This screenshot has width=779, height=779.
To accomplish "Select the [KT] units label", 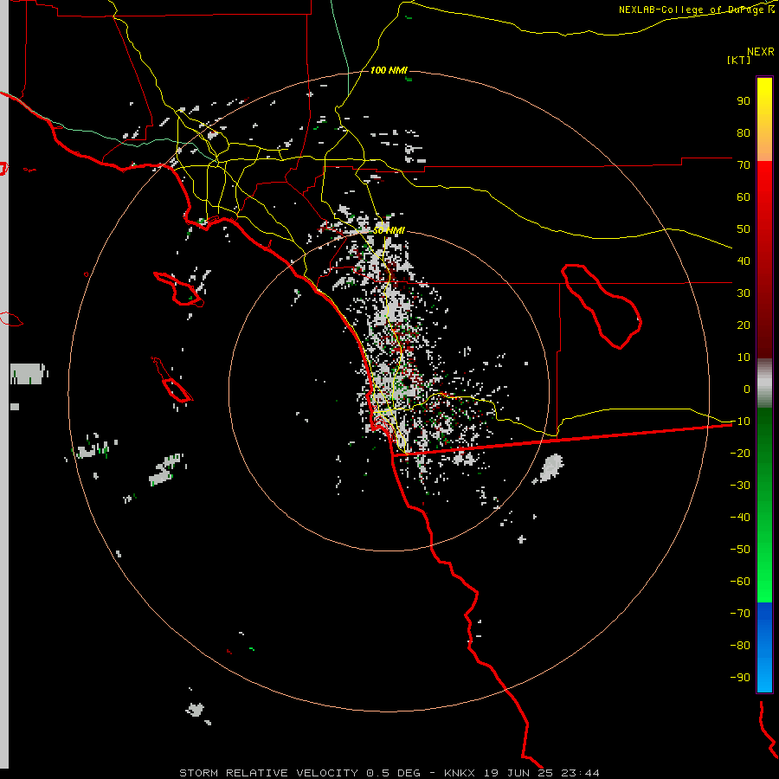I will pos(739,60).
